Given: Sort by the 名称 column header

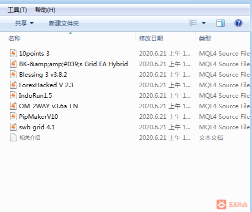Looking at the screenshot, I should coord(14,39).
